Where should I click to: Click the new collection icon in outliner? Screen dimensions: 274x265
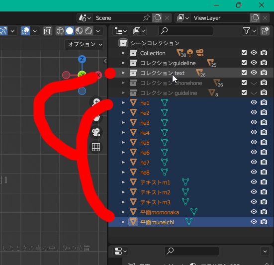(x=265, y=31)
